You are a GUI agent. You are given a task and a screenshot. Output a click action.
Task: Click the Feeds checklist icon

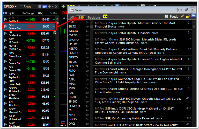166,16
